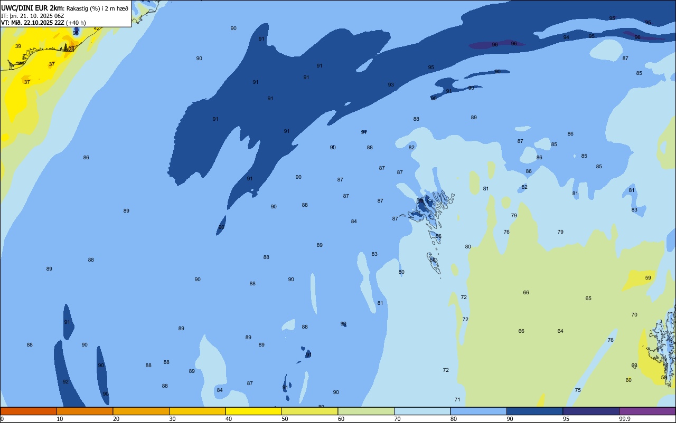This screenshot has height=423, width=676.
Task: Click the '50' legend tick label
Action: [285, 419]
